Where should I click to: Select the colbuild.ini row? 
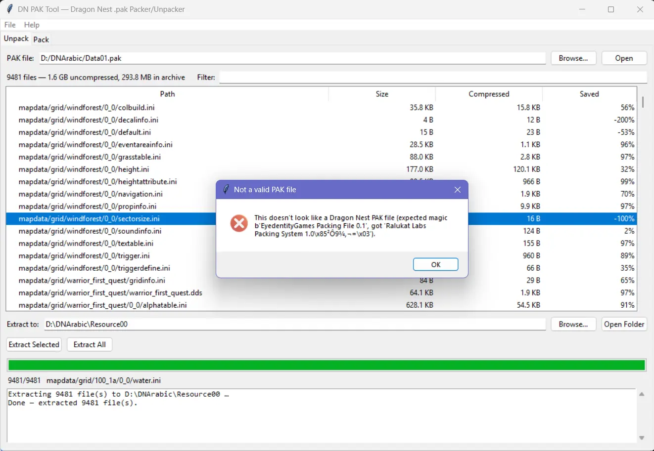point(321,107)
